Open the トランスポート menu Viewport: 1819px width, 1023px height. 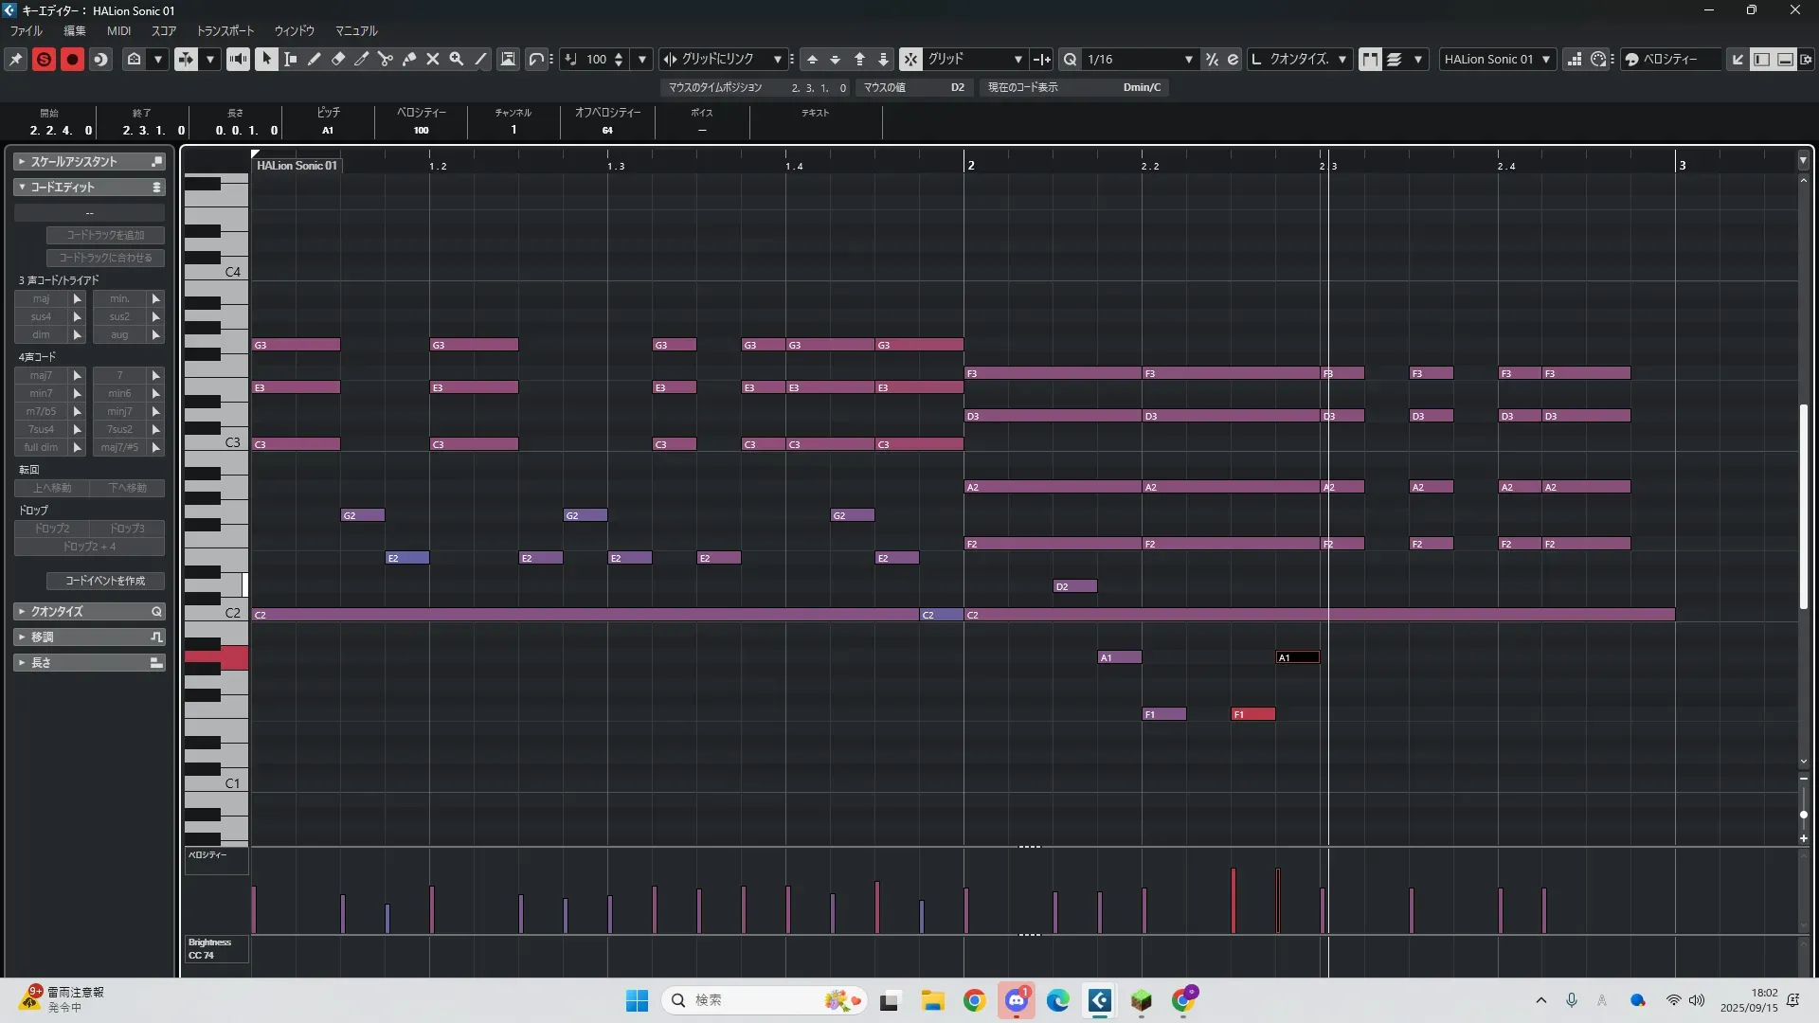coord(225,30)
